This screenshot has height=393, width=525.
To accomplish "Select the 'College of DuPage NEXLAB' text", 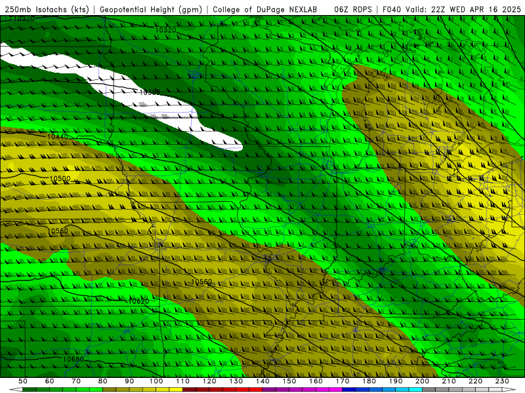I will [x=264, y=9].
